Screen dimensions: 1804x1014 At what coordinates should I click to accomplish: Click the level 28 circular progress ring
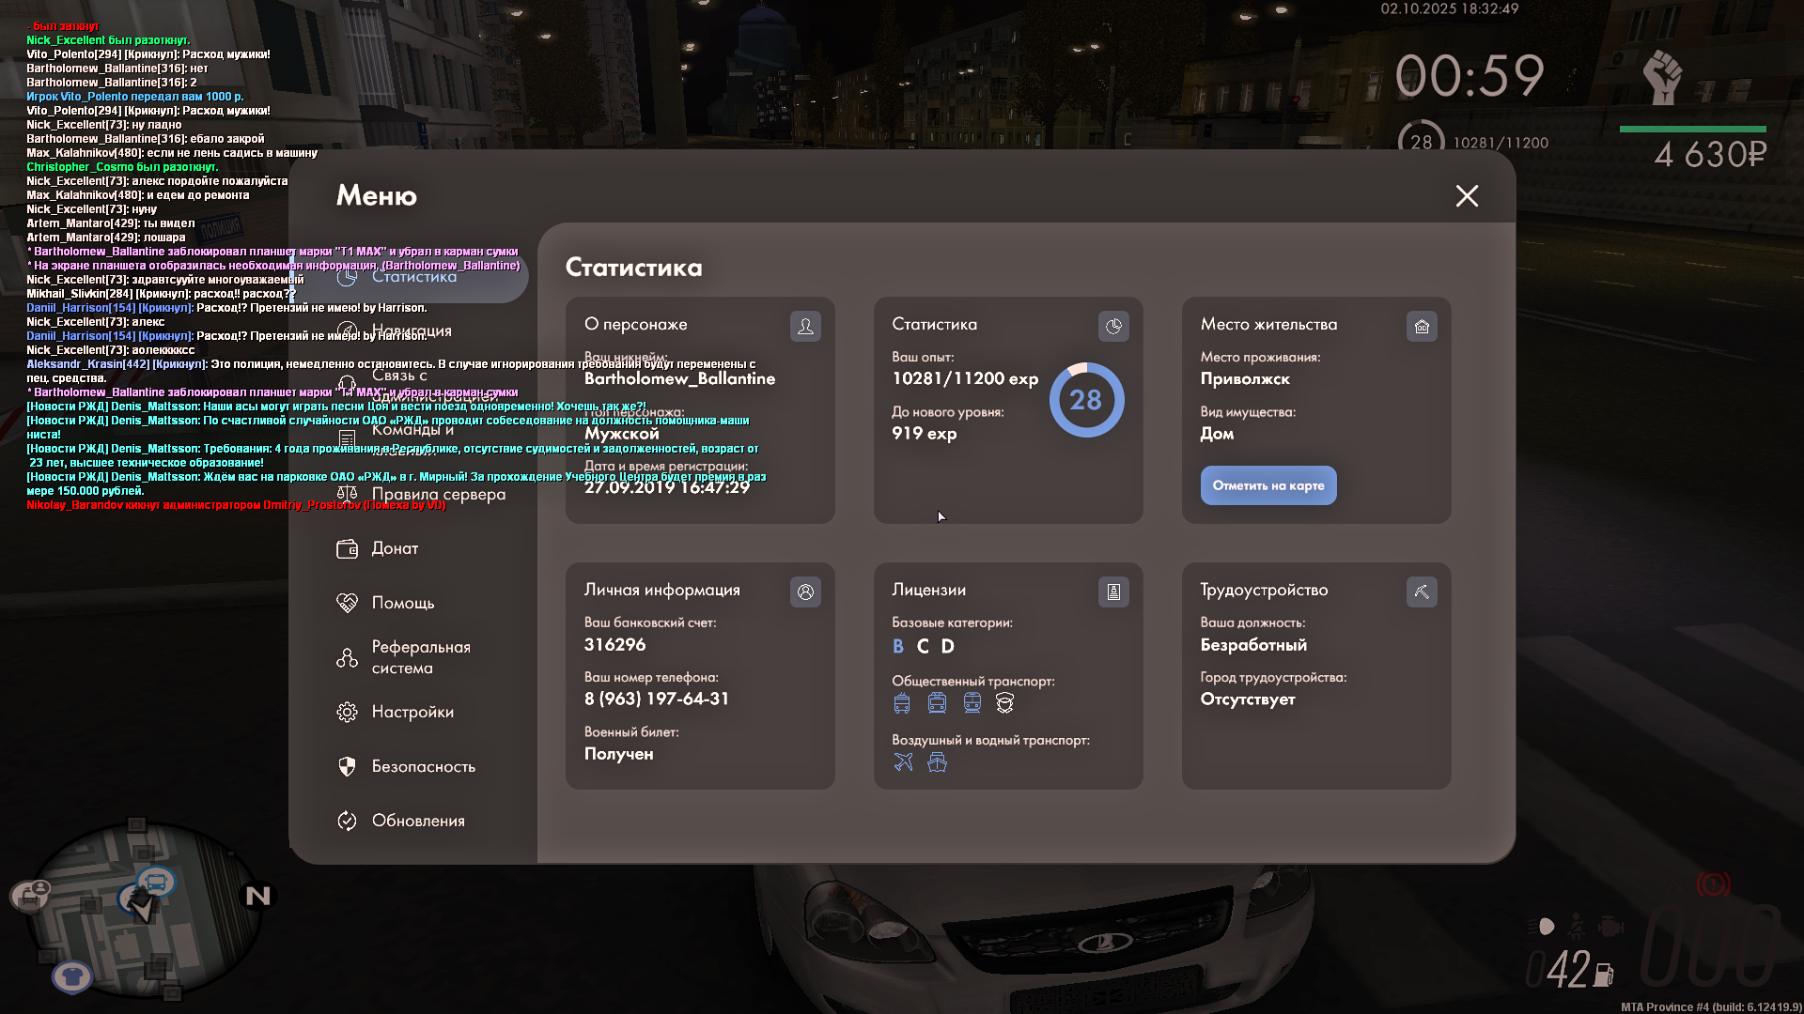tap(1086, 400)
